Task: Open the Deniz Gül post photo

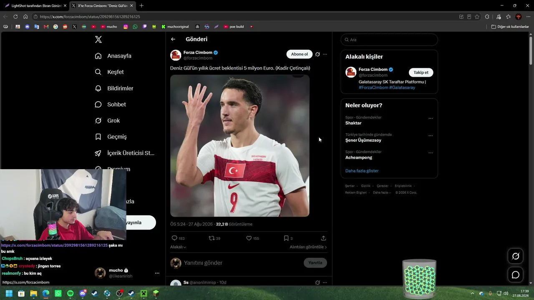Action: point(240,146)
